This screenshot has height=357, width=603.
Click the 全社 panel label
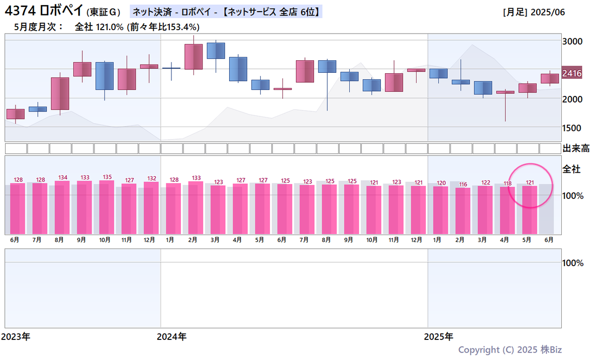coord(572,169)
